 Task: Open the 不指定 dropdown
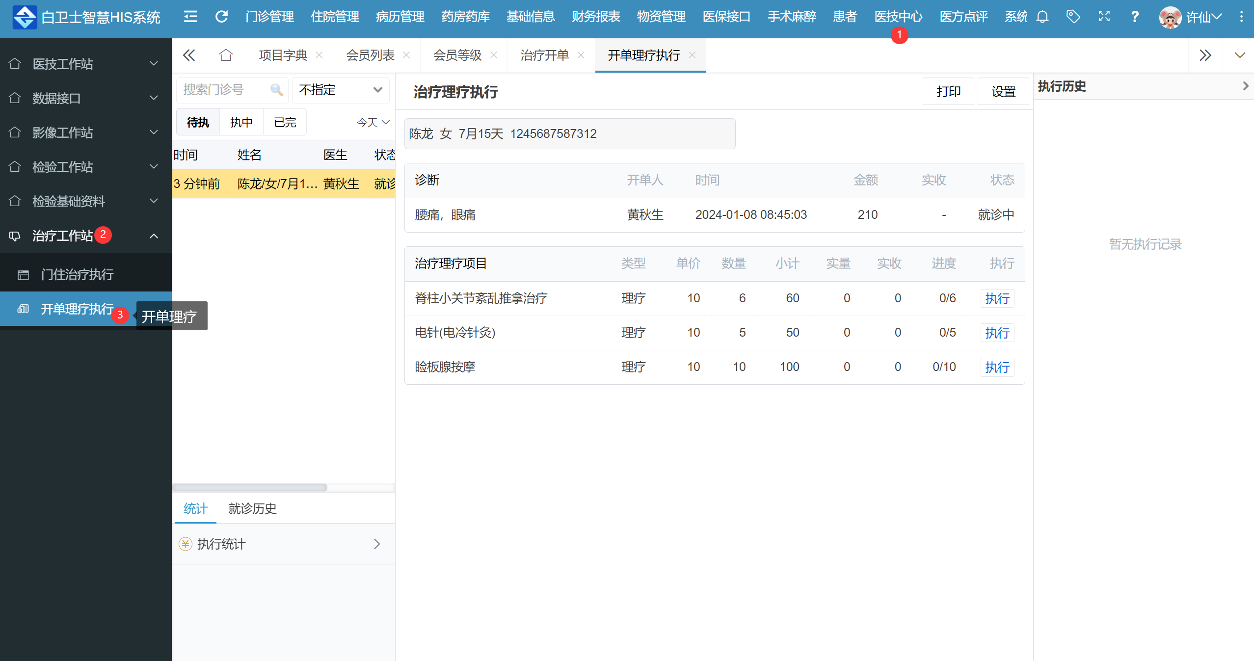[341, 90]
